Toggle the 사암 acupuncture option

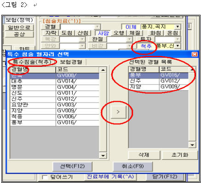[103, 33]
